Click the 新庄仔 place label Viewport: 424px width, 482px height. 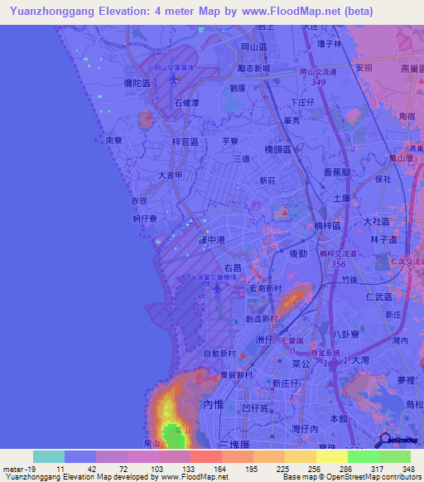(286, 383)
